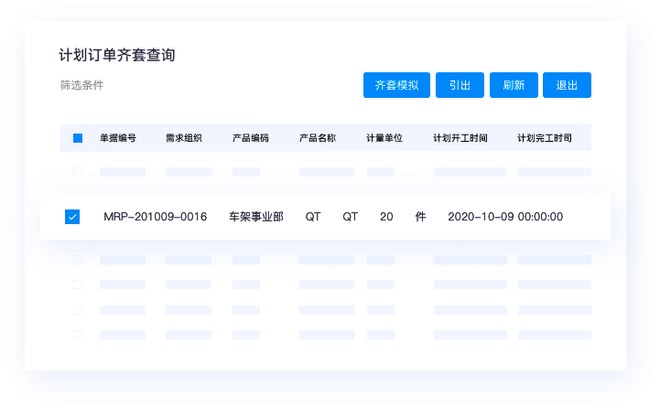Viewport: 660px width, 408px height.
Task: Select the 车架事业部 cell
Action: click(x=256, y=217)
